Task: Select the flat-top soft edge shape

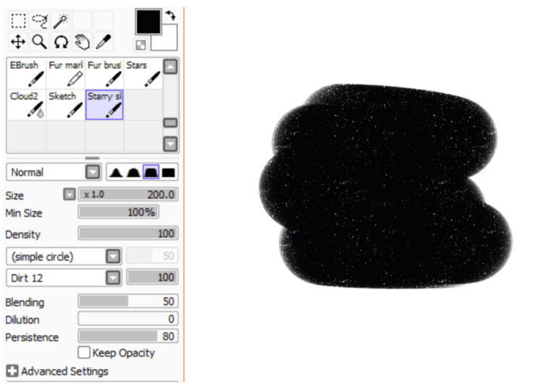Action: (151, 172)
